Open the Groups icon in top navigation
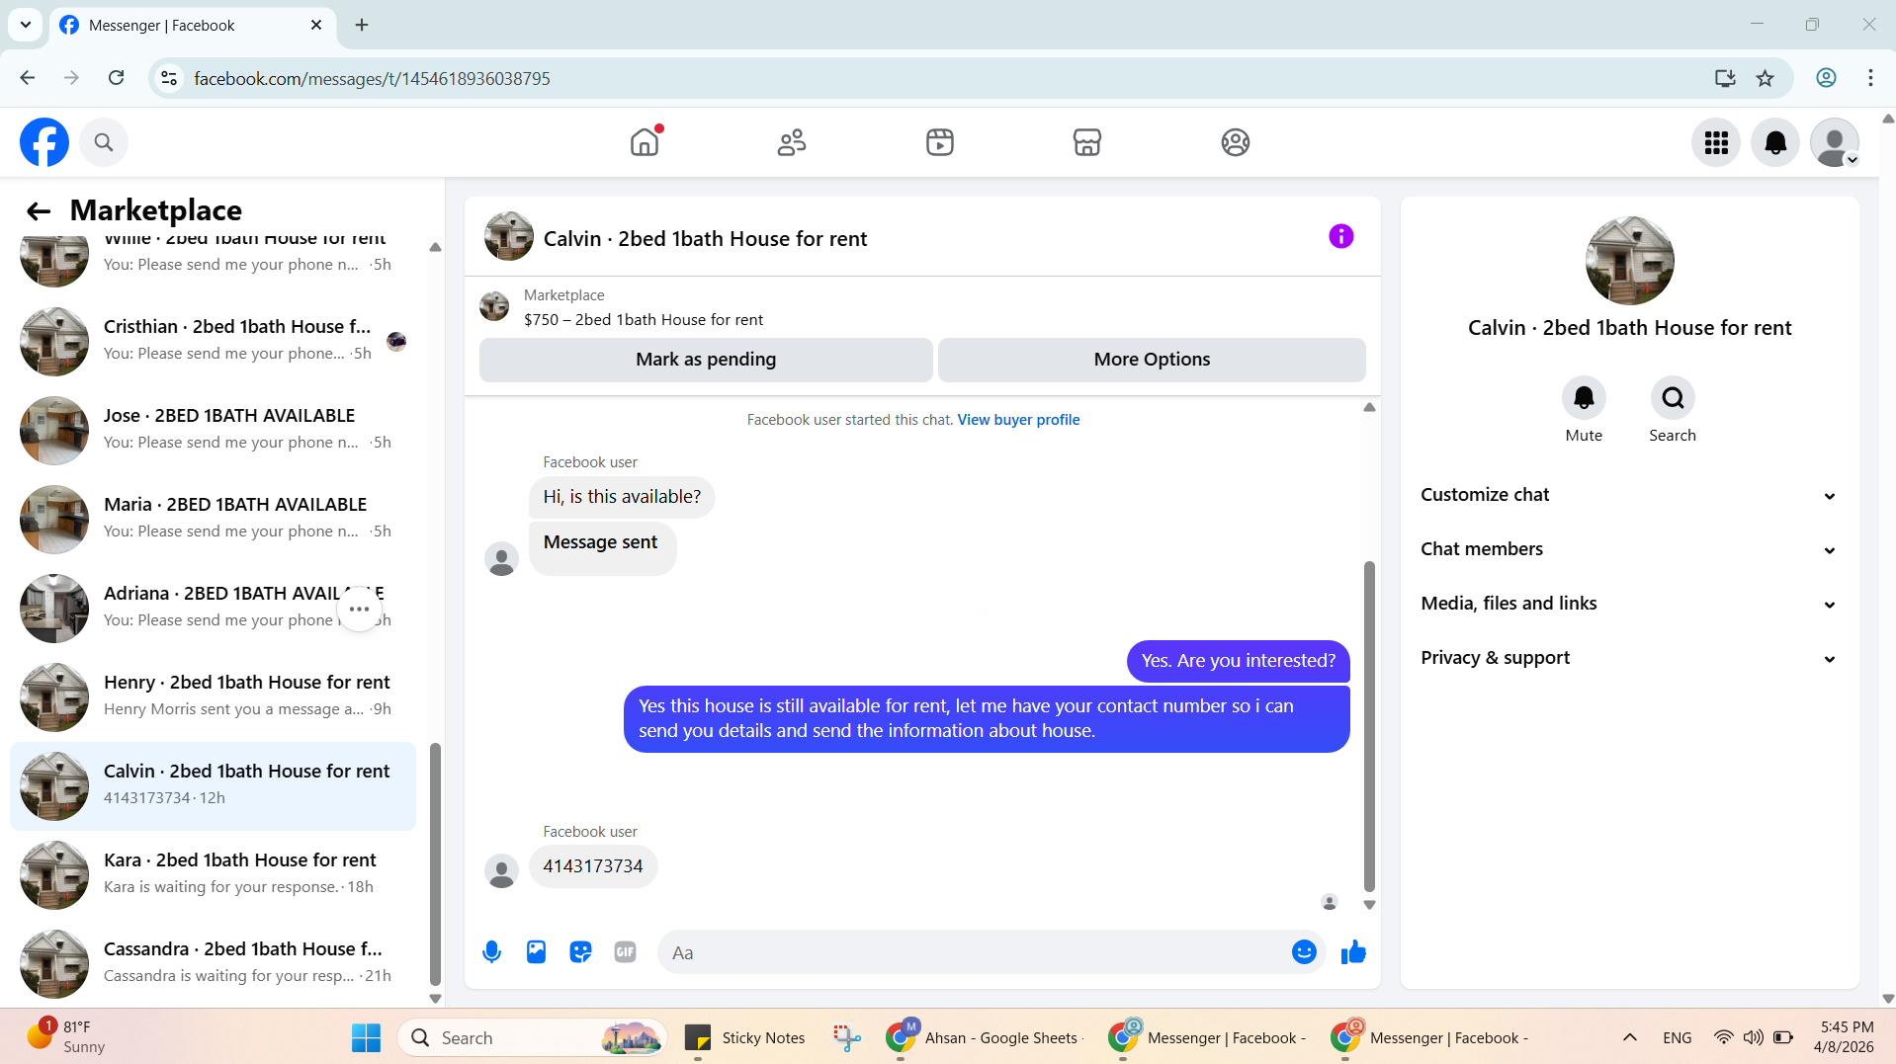The image size is (1896, 1064). [x=1236, y=142]
